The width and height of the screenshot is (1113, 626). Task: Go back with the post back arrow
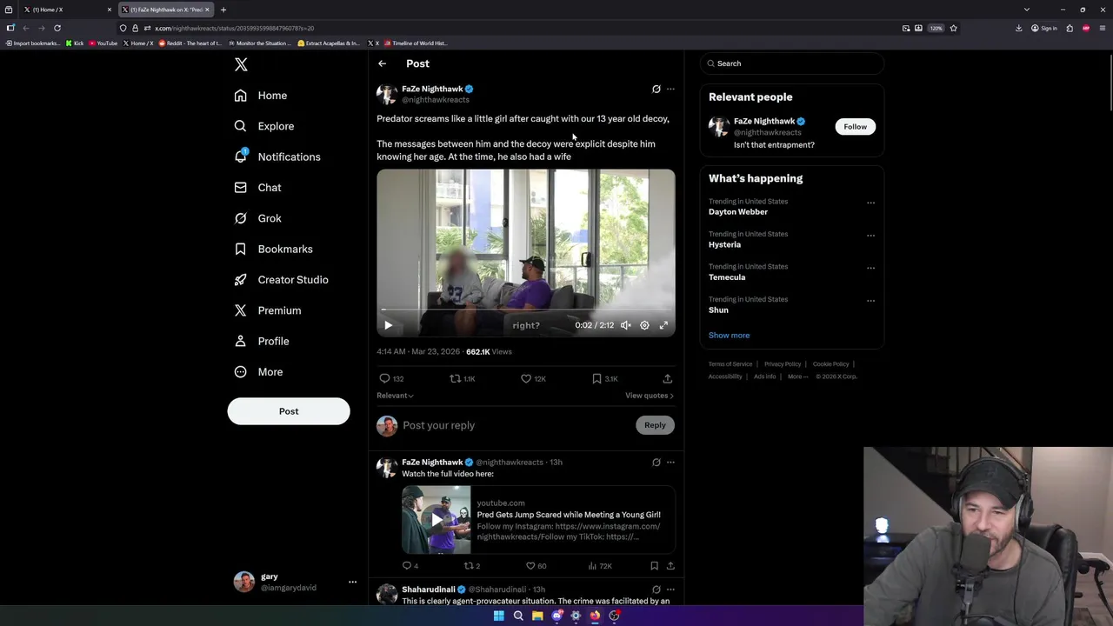click(382, 63)
